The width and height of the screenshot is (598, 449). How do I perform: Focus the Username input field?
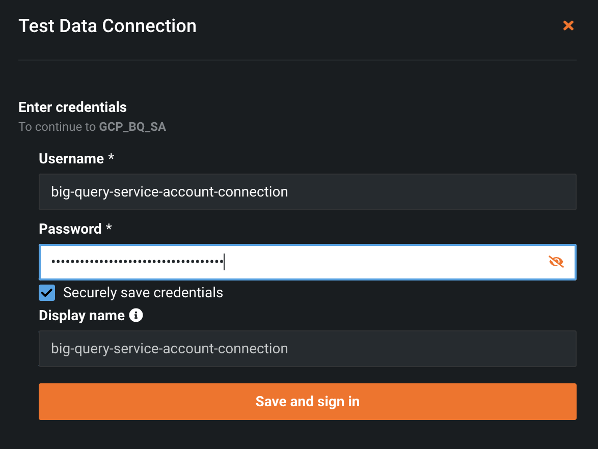(x=307, y=192)
